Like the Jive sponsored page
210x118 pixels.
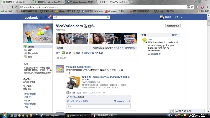tap(155, 54)
